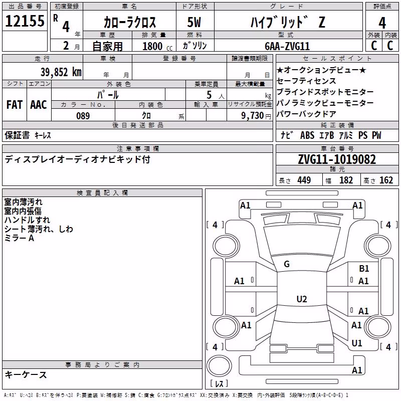Select the interior color クロ
The height and width of the screenshot is (401, 401).
[x=146, y=116]
